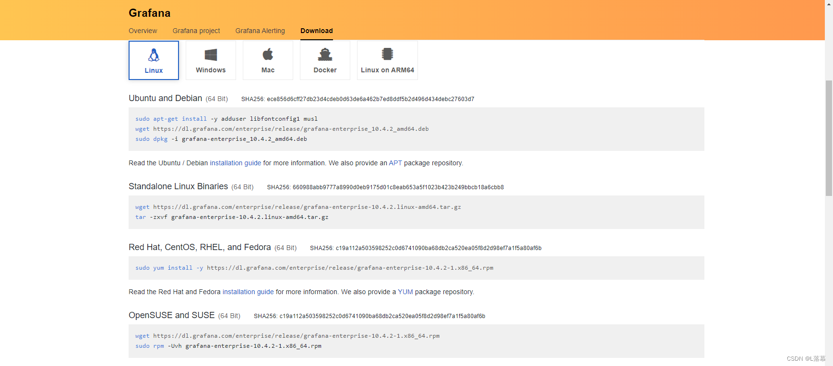The height and width of the screenshot is (366, 833).
Task: Go to the Grafana Alerting tab
Action: tap(260, 31)
